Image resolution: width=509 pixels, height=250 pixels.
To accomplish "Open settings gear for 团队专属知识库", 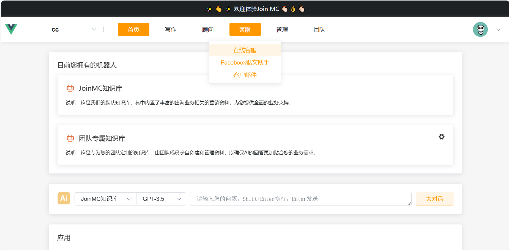I will (441, 137).
